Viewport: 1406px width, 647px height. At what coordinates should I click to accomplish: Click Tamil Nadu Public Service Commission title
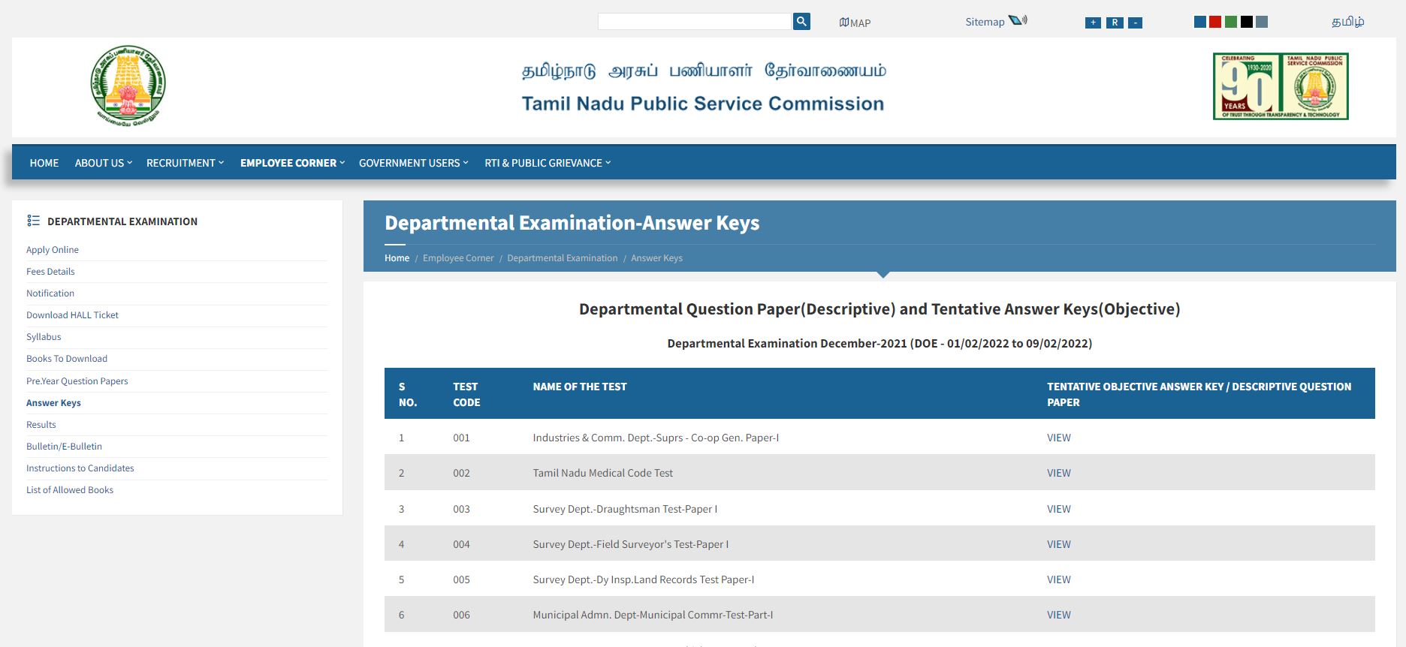tap(703, 104)
